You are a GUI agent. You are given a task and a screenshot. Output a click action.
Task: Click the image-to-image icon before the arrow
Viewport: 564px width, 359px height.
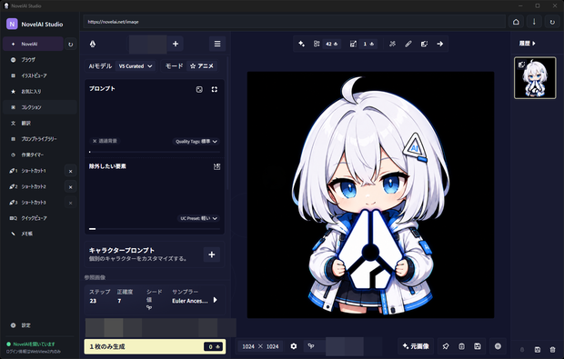(424, 44)
